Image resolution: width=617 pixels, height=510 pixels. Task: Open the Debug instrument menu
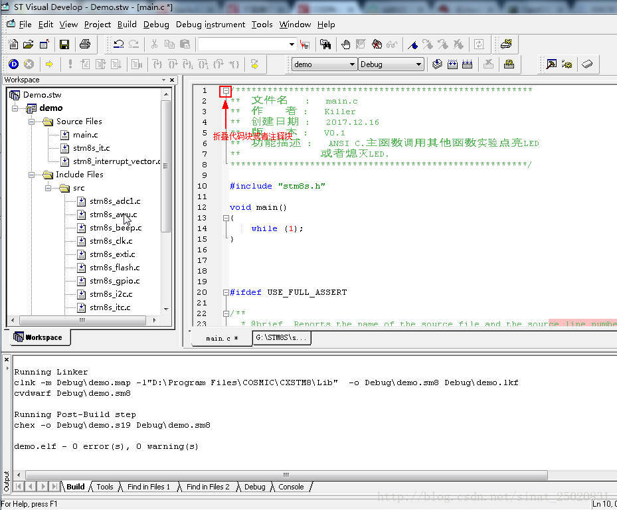pos(210,25)
